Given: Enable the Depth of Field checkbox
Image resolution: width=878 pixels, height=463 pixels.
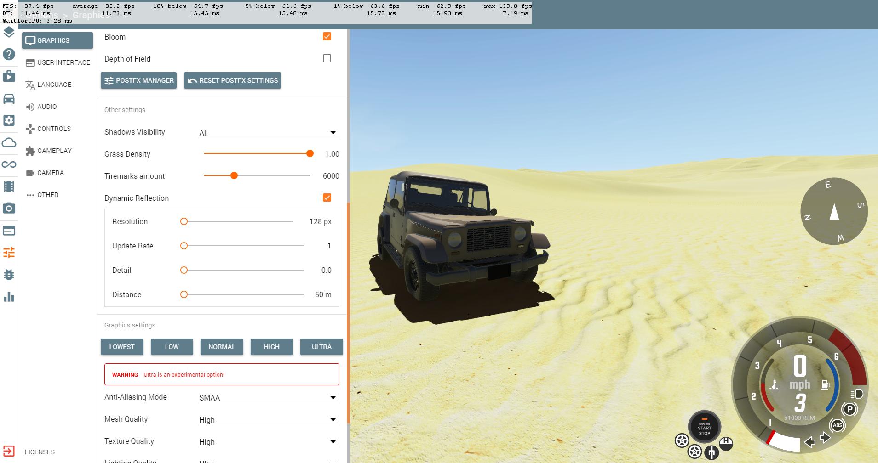Looking at the screenshot, I should (327, 58).
